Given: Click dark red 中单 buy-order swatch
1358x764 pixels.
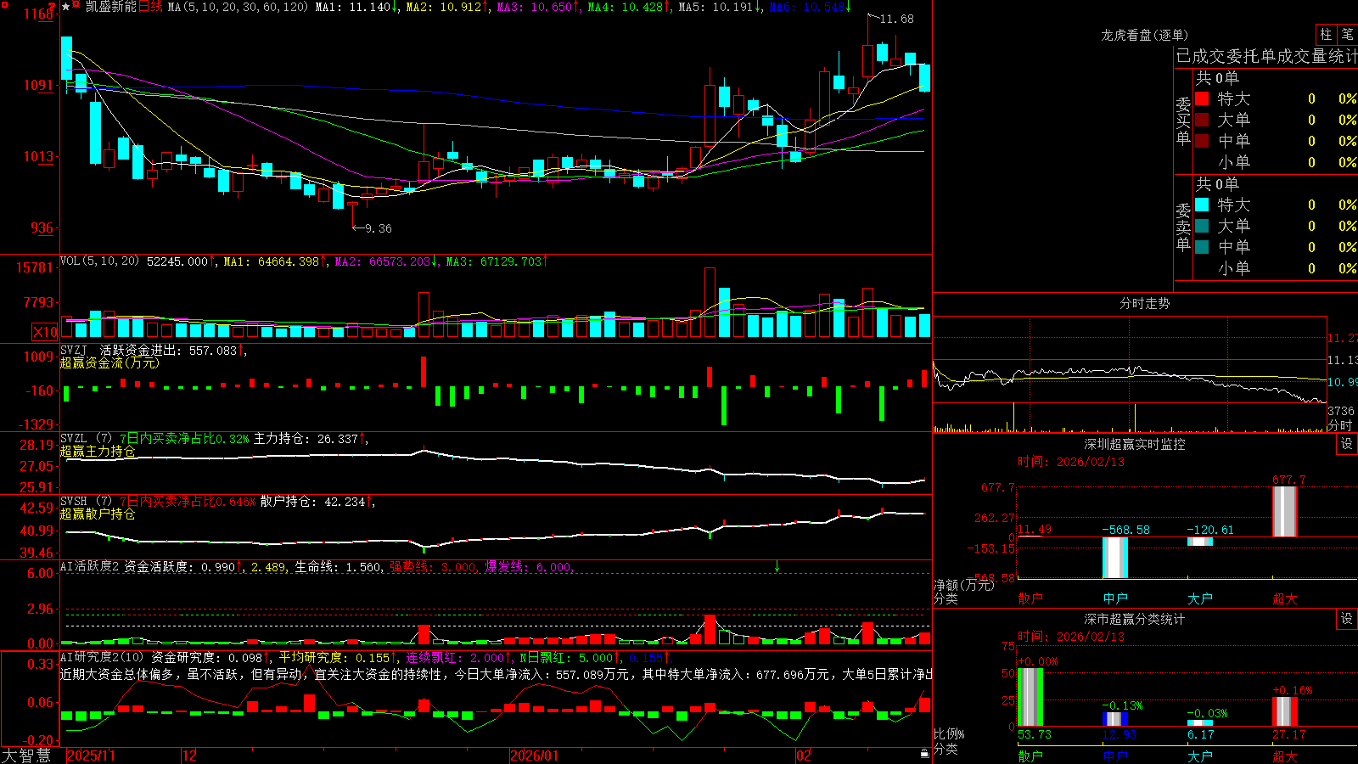Looking at the screenshot, I should [1202, 141].
